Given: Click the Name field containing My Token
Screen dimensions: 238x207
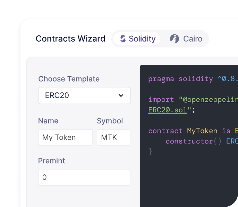Looking at the screenshot, I should tap(65, 138).
